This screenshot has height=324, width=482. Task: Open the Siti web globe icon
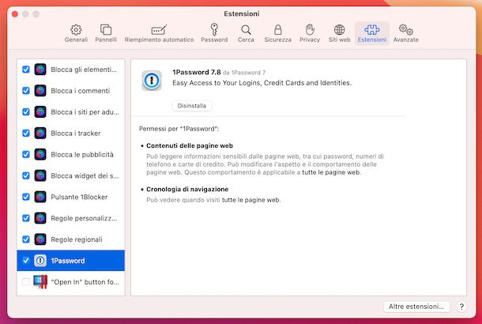click(339, 30)
